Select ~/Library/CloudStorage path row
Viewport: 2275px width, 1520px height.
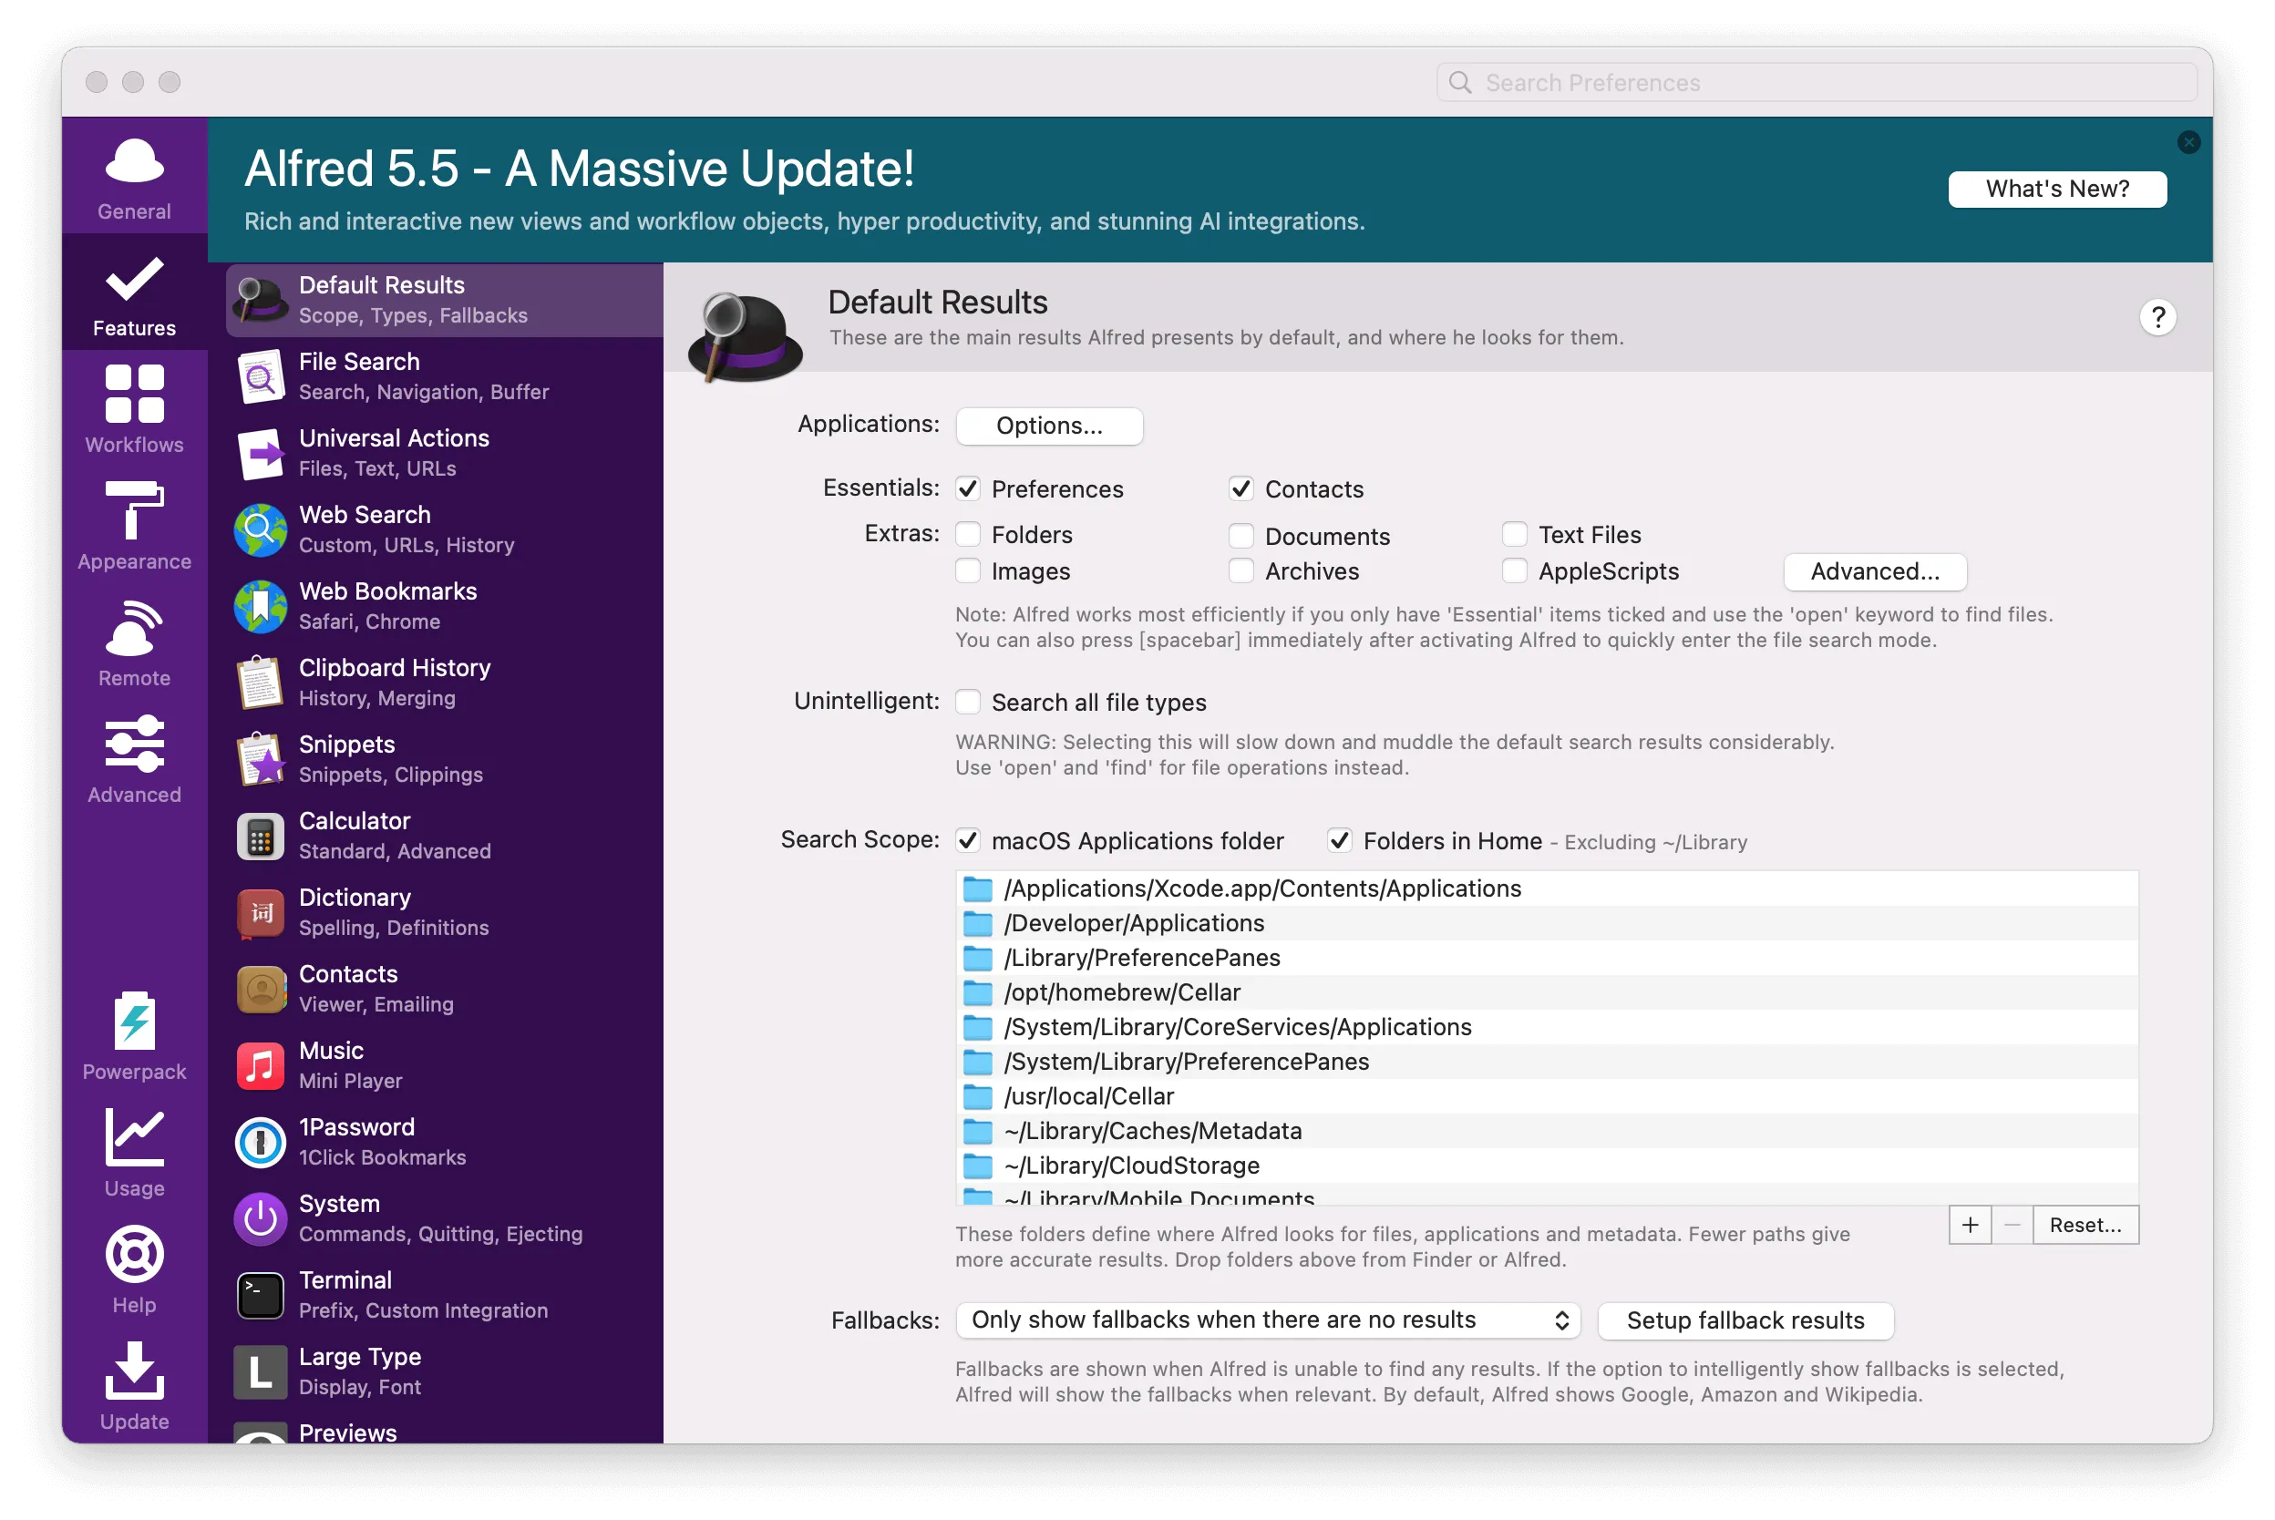[x=1546, y=1166]
